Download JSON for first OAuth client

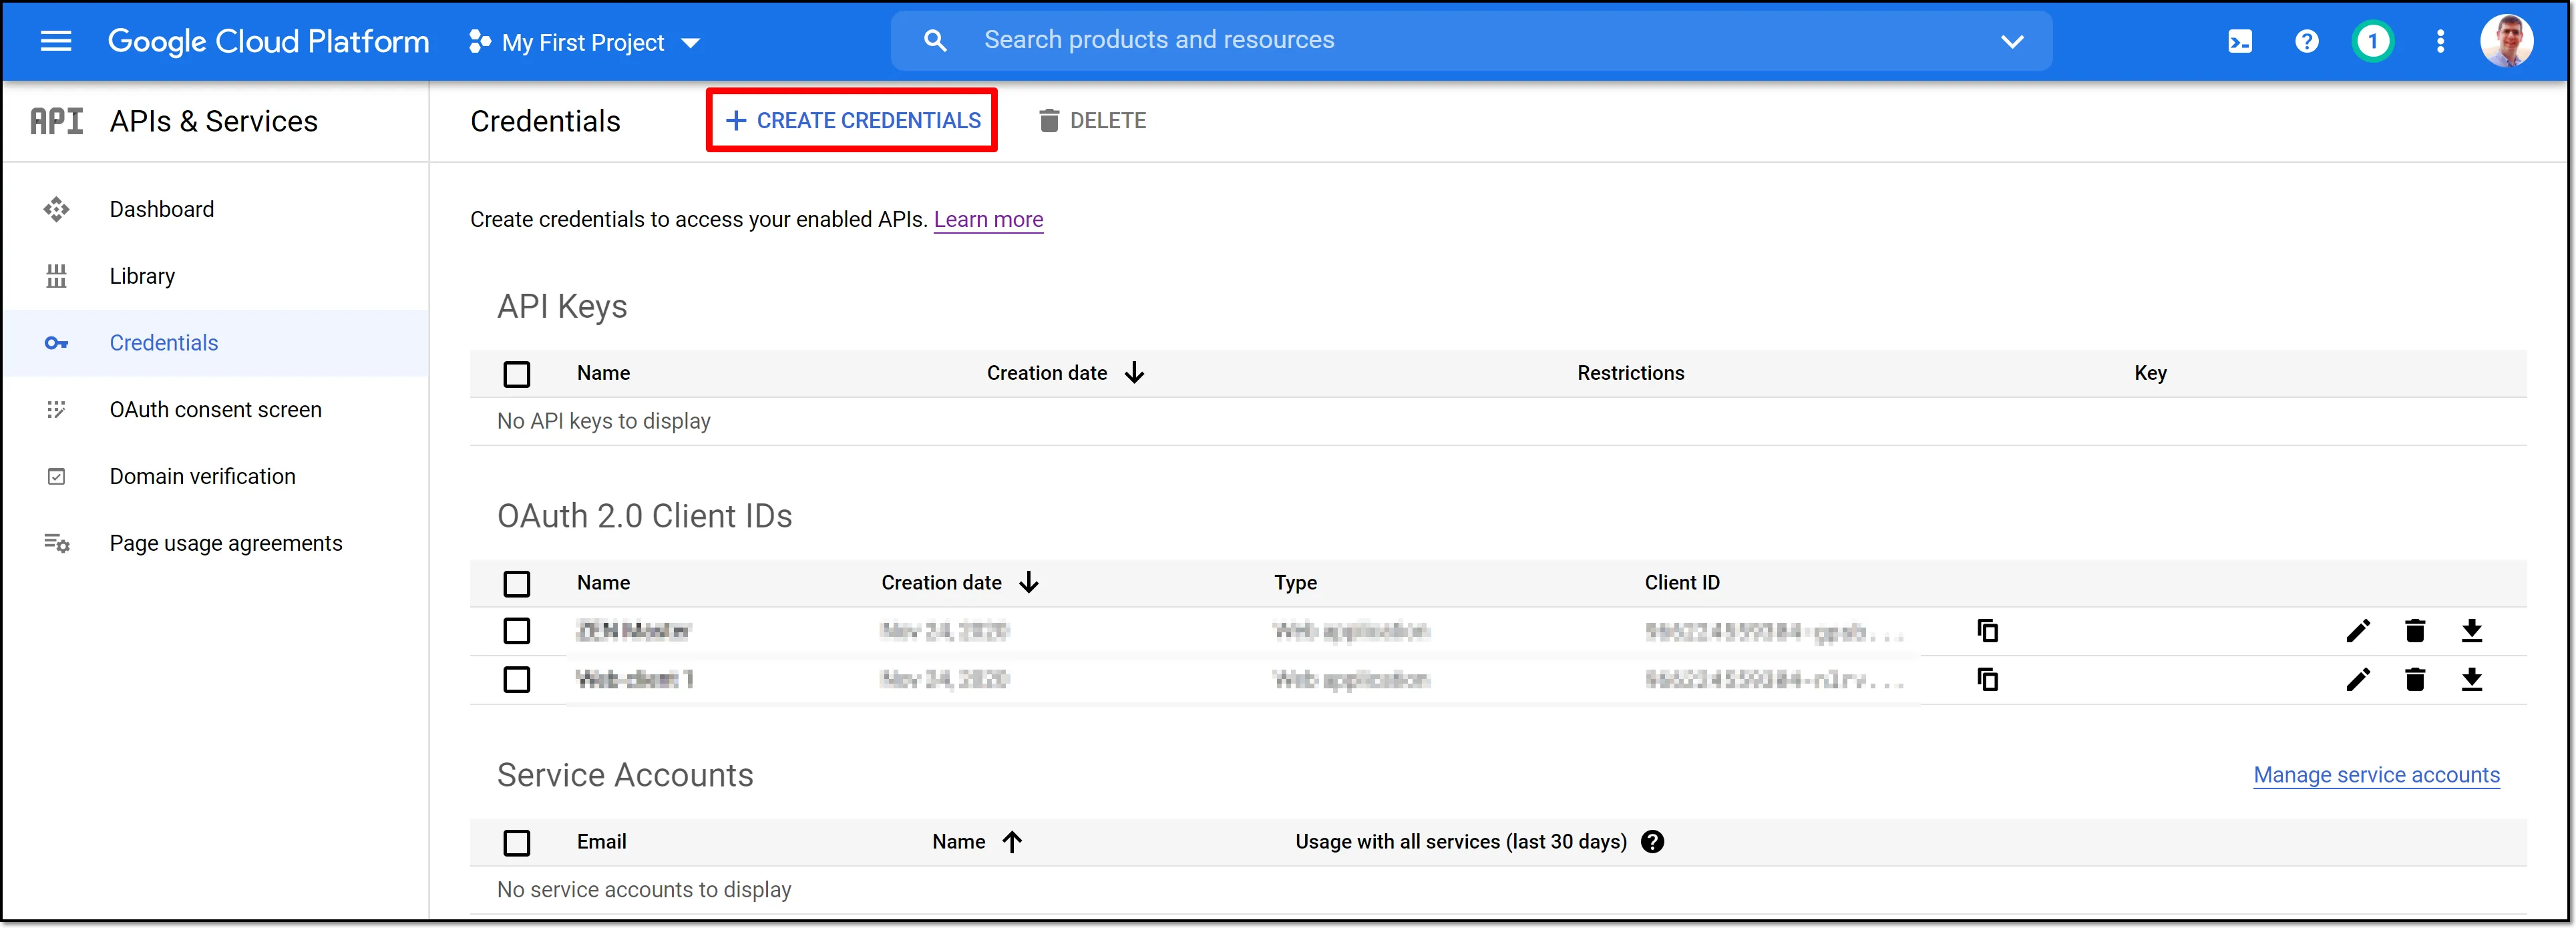pos(2471,631)
